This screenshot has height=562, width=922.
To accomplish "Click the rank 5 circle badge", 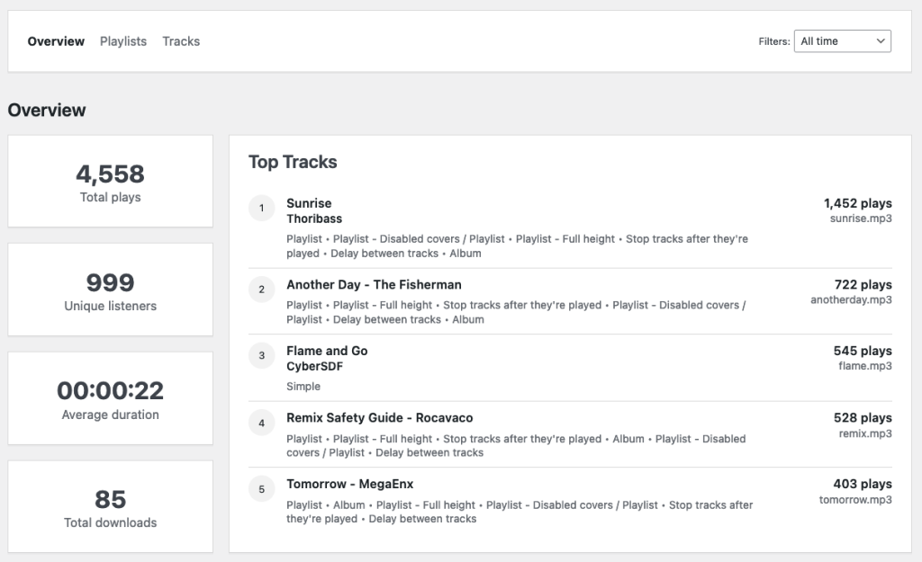I will 262,489.
